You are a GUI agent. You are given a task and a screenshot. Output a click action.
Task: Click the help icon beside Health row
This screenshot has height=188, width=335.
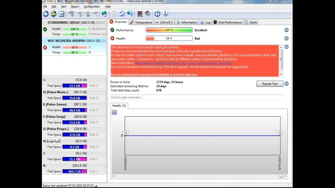tap(286, 38)
